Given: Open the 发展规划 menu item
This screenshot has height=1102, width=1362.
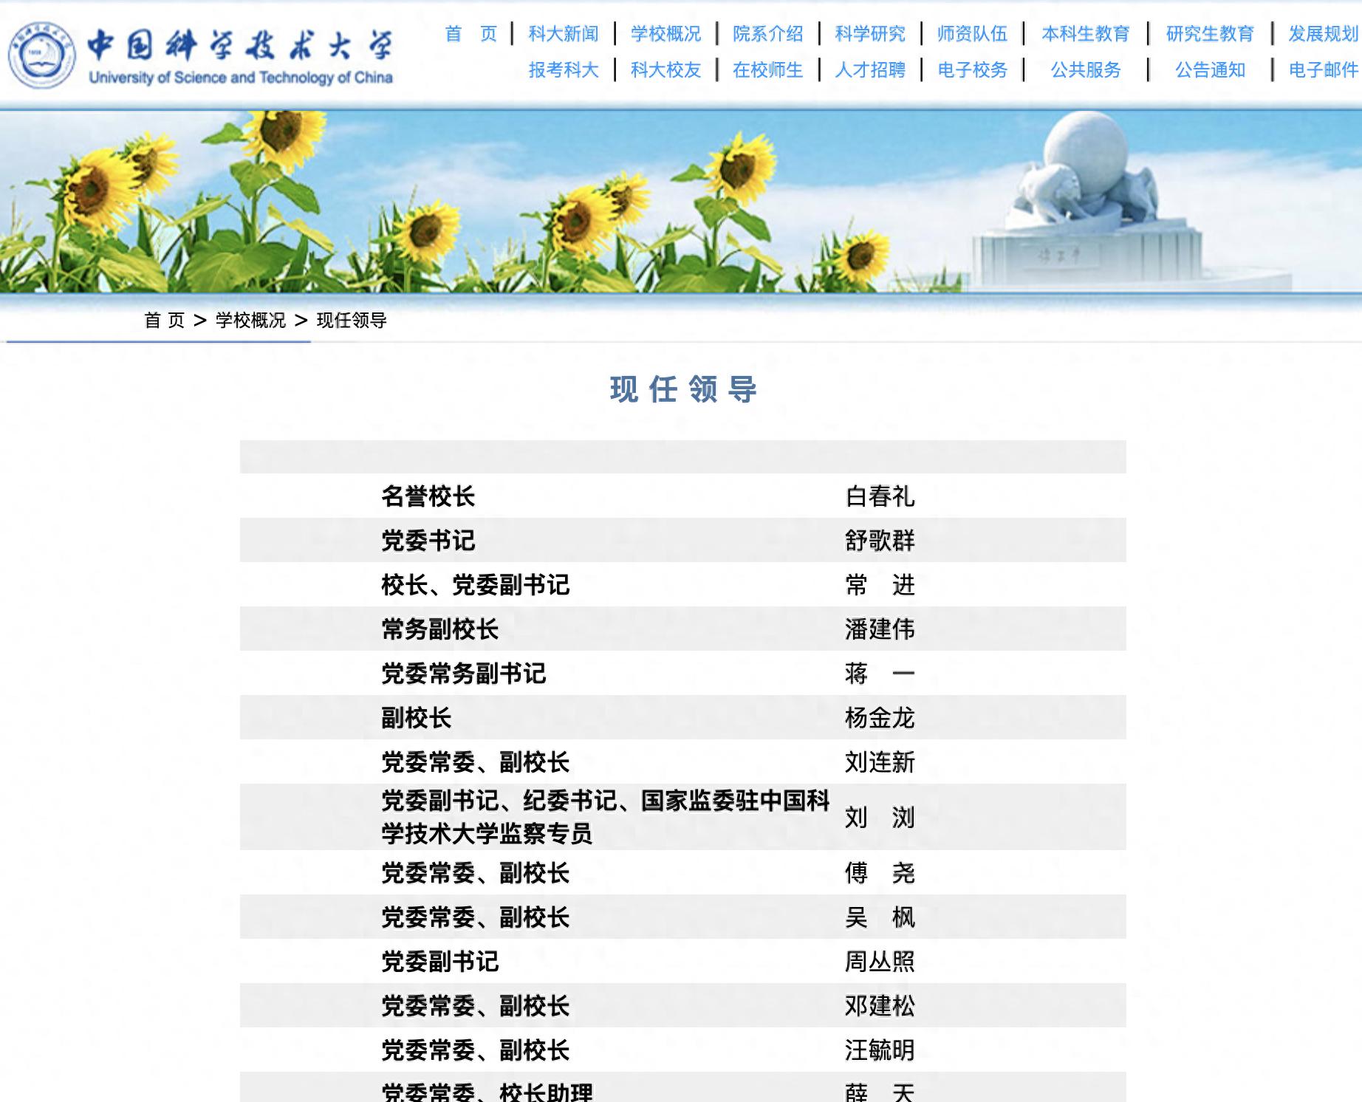Looking at the screenshot, I should click(1323, 34).
